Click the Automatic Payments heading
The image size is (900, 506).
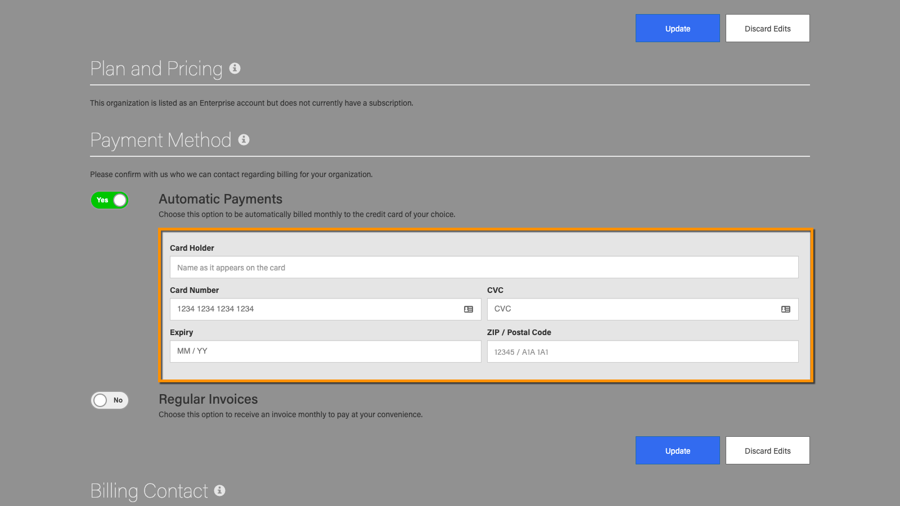(220, 199)
